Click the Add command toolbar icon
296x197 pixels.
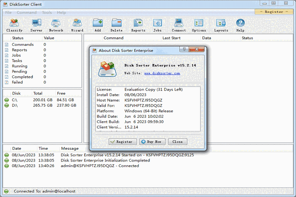(98, 25)
